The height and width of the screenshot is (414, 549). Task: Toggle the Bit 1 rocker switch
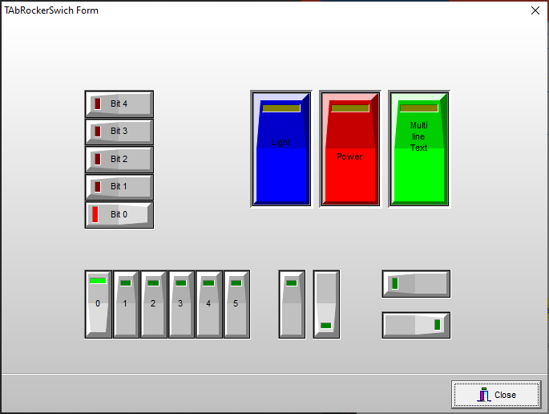[119, 187]
